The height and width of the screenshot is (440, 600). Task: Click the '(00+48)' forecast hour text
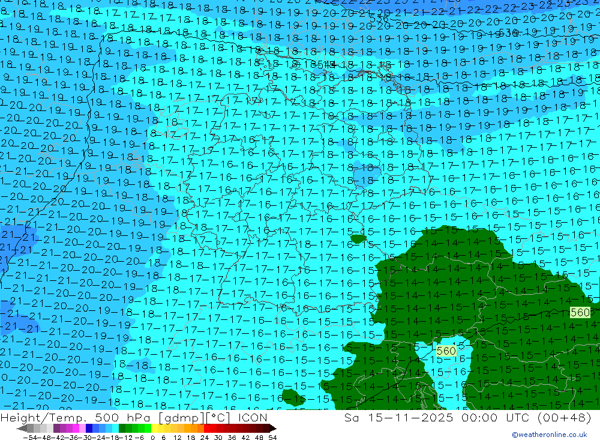pyautogui.click(x=564, y=417)
